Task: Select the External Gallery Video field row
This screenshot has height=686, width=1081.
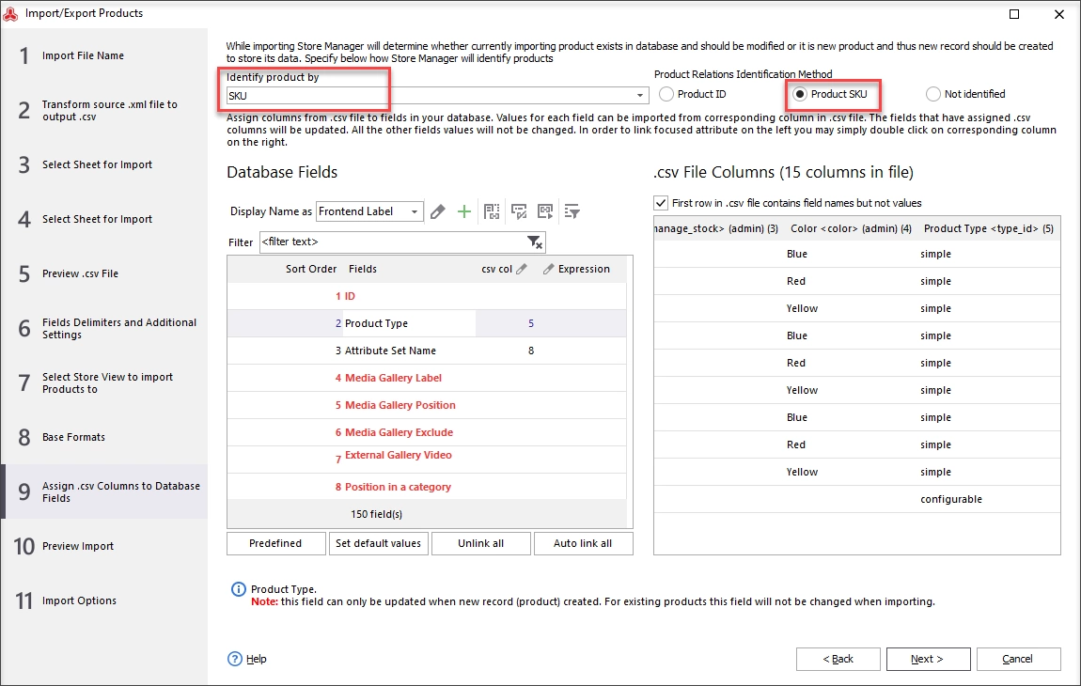Action: tap(427, 460)
